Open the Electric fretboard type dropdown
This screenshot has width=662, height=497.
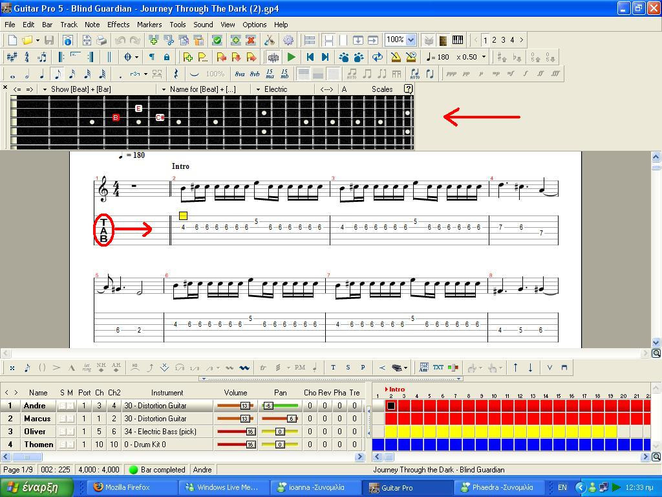pos(258,89)
